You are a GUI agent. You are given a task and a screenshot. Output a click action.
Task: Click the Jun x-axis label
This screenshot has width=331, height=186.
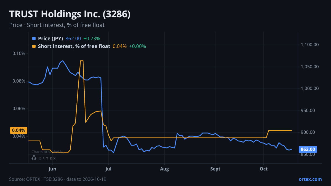coord(52,169)
